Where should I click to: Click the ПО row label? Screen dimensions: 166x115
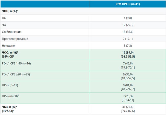(4, 18)
